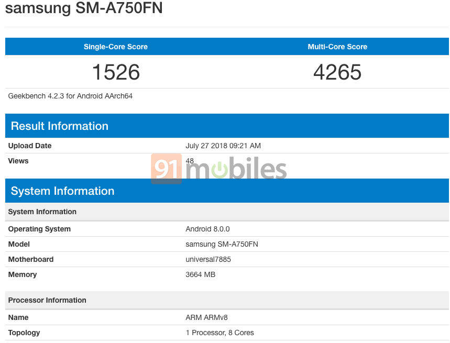
Task: Click the Operating System row label
Action: click(x=39, y=229)
